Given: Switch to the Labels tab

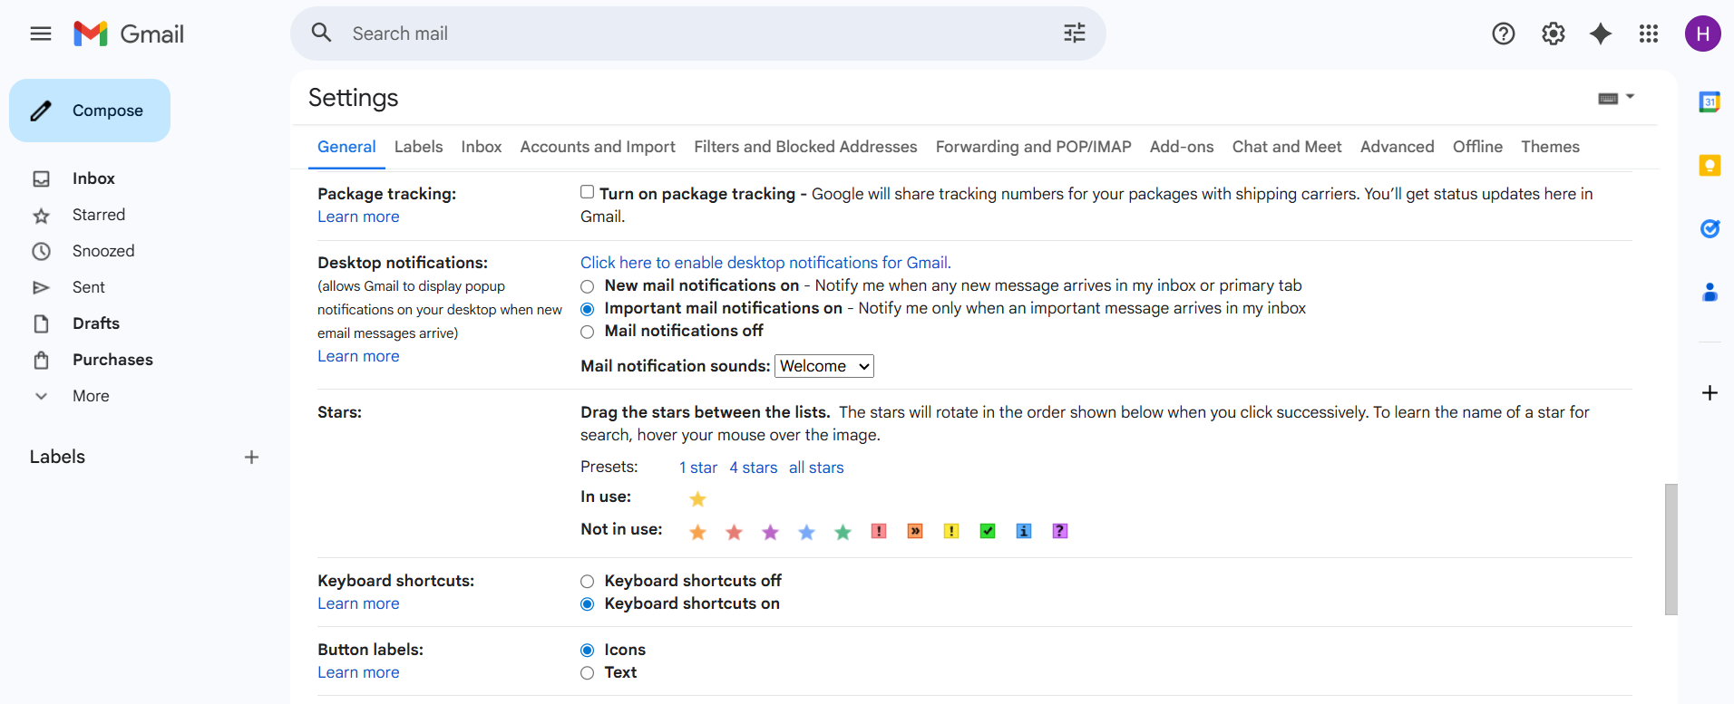Looking at the screenshot, I should tap(419, 147).
